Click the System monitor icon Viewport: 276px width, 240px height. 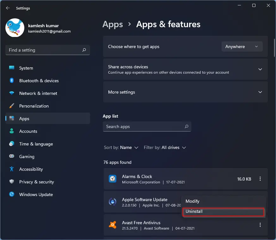point(12,68)
